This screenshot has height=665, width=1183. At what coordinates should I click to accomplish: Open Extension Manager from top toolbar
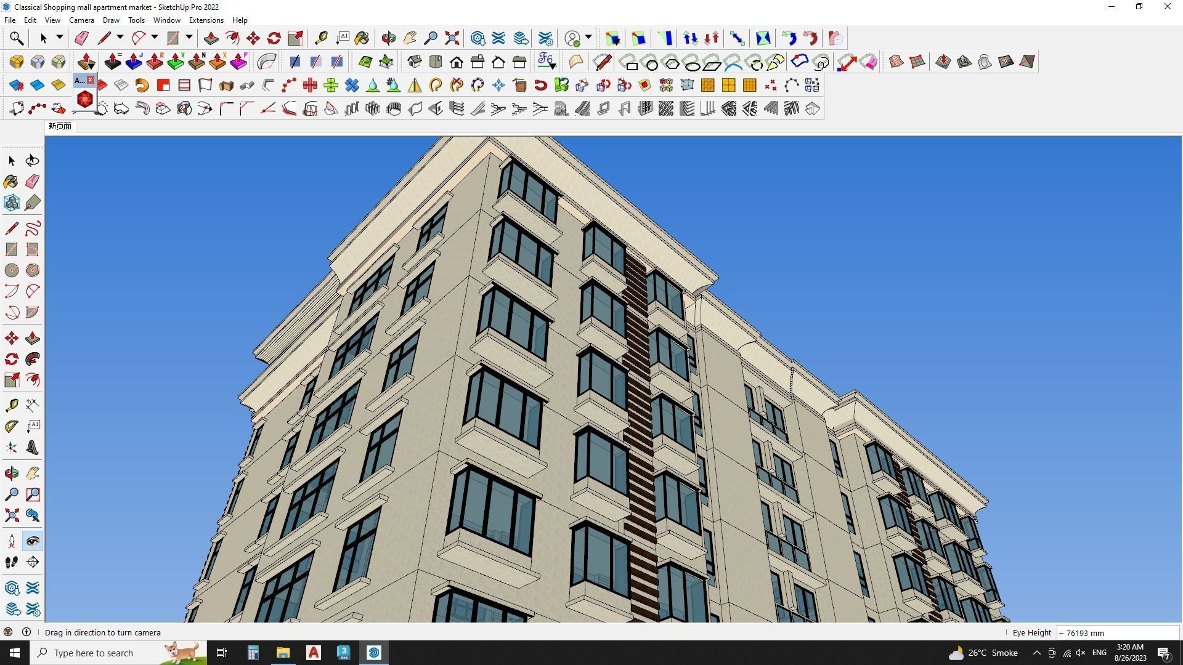[546, 38]
